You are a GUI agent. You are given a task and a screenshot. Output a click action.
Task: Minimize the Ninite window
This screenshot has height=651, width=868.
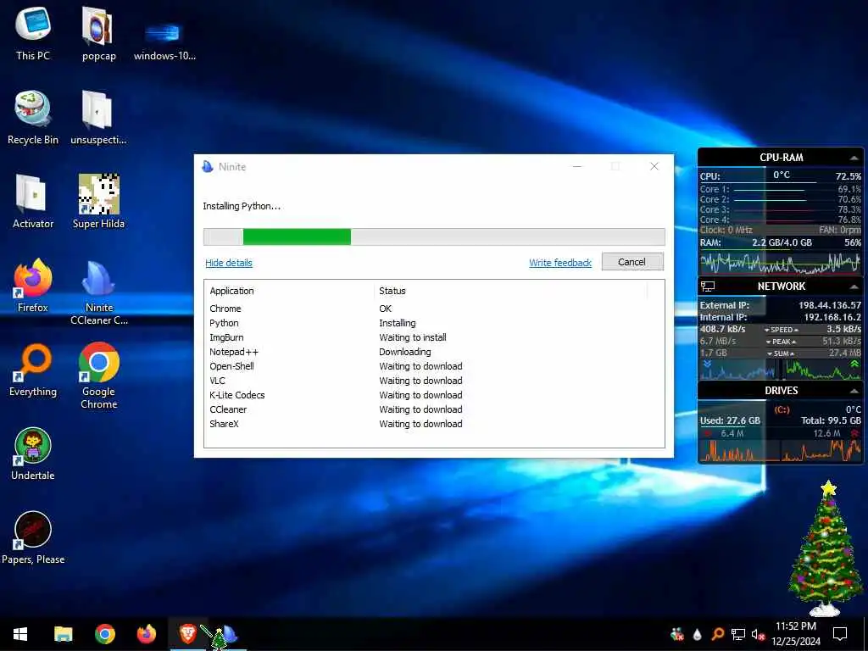[576, 166]
